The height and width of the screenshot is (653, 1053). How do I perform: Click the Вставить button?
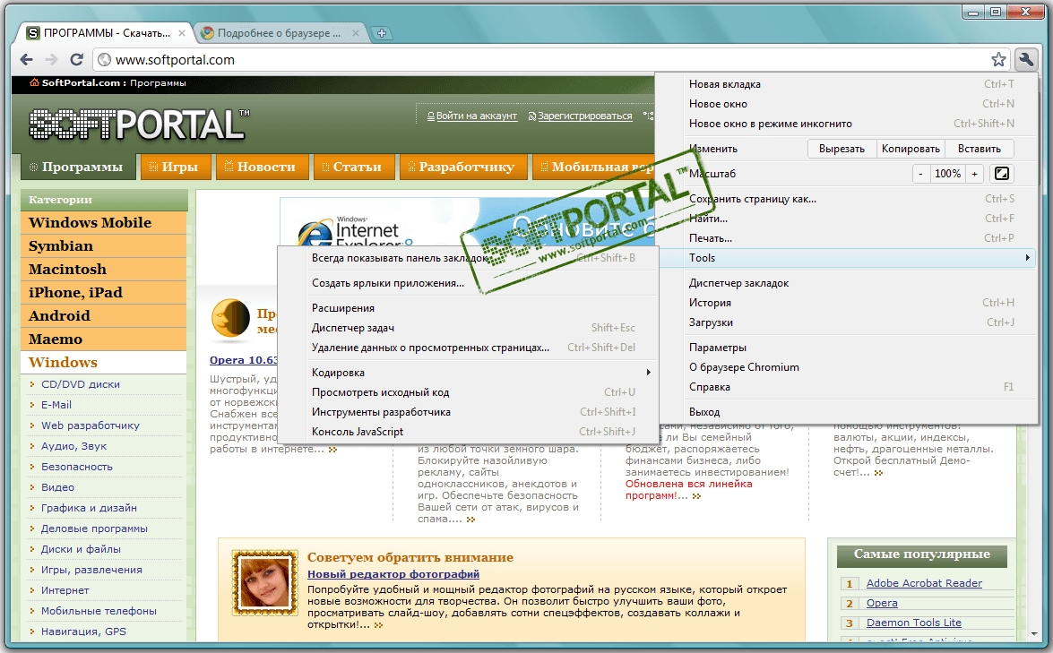click(x=980, y=149)
